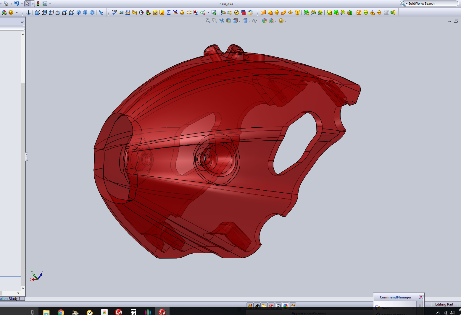Click the Sensor gauge icon

tap(141, 12)
